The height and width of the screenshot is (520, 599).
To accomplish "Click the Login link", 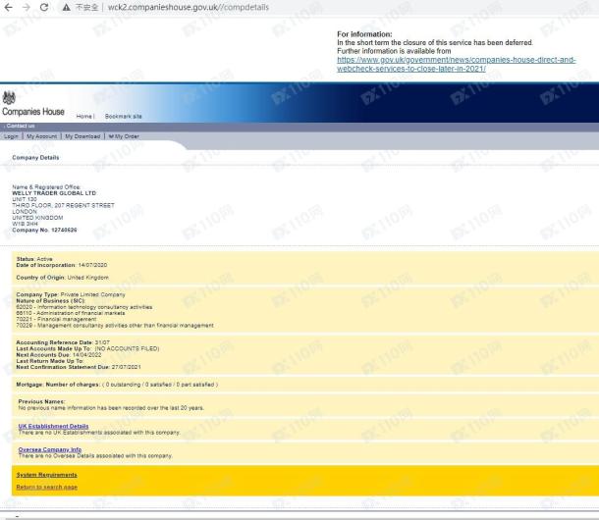I will click(x=11, y=136).
